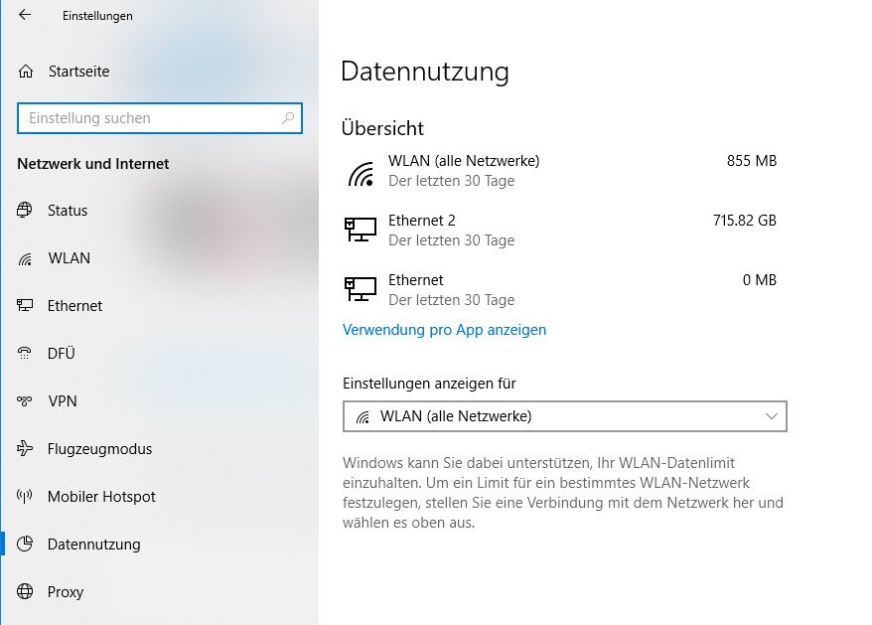This screenshot has width=872, height=625.
Task: Expand the WLAN (alle Netzwerke) dropdown
Action: pyautogui.click(x=564, y=416)
